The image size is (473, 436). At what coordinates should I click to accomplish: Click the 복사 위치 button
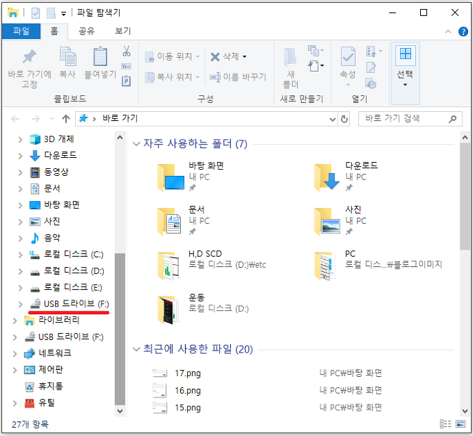click(x=173, y=77)
